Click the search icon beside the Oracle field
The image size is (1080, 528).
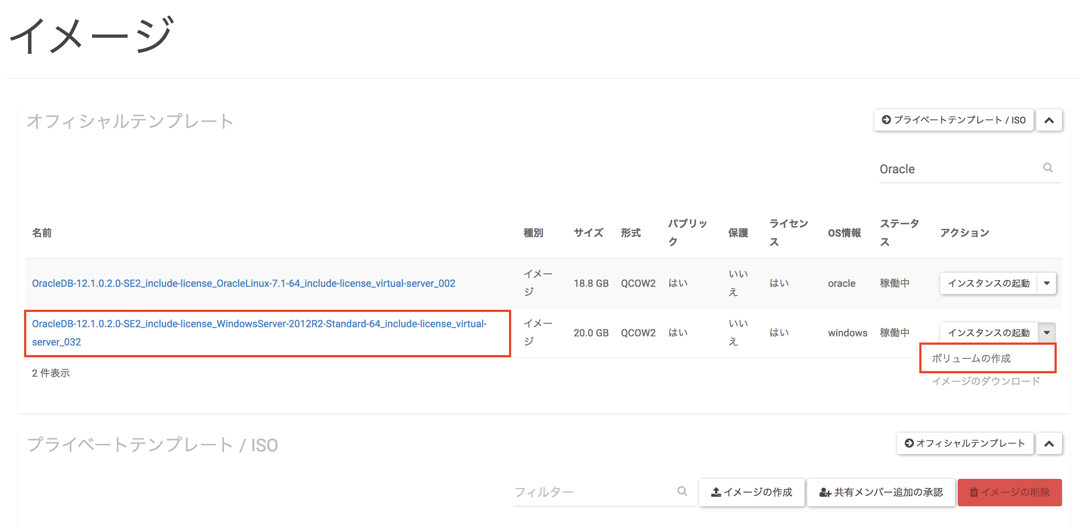(1048, 168)
